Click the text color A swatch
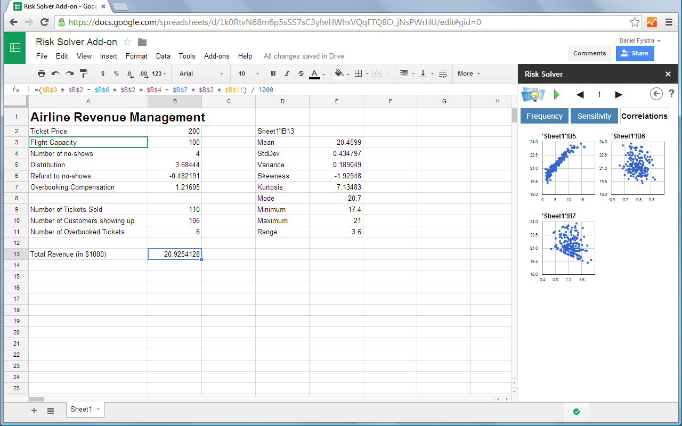The height and width of the screenshot is (426, 682). point(314,73)
